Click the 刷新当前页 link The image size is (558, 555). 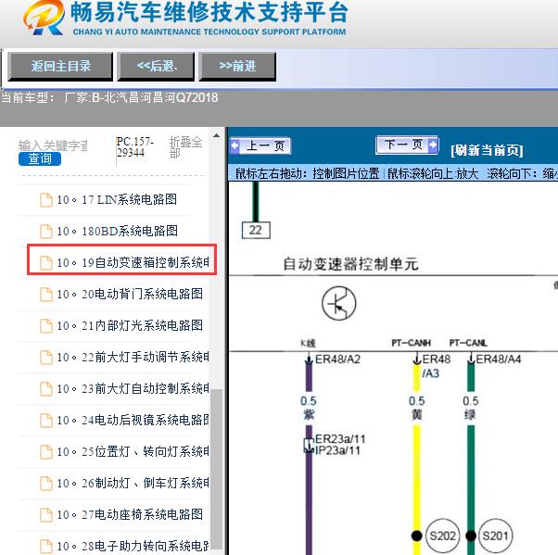(x=487, y=150)
